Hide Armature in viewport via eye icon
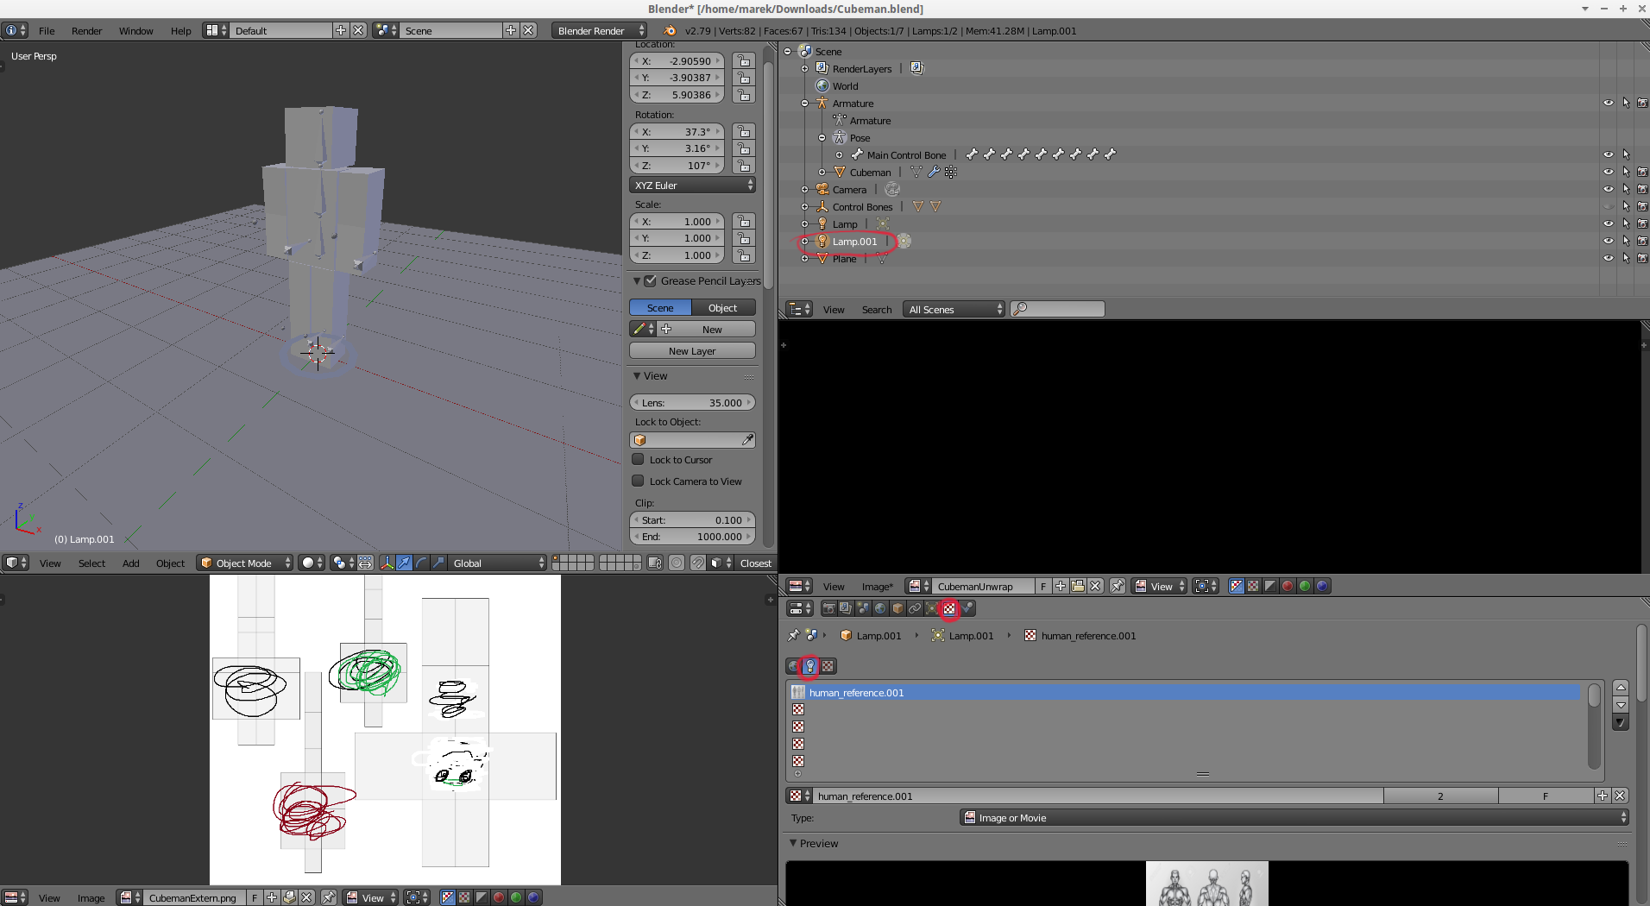The width and height of the screenshot is (1650, 906). click(x=1609, y=103)
